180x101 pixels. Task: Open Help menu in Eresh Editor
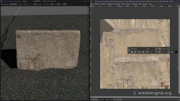click(x=19, y=1)
